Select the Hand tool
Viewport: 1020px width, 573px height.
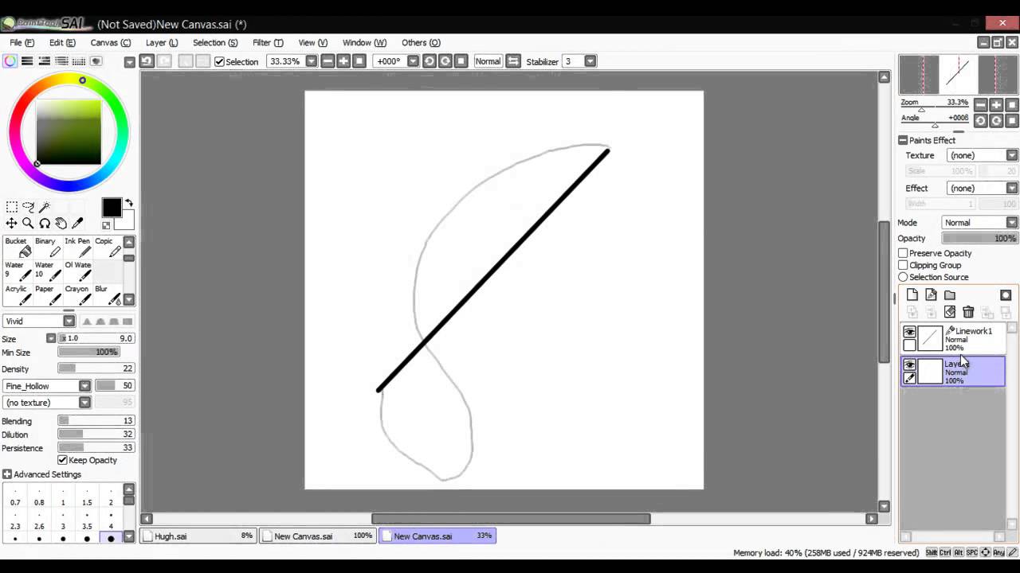click(x=61, y=224)
